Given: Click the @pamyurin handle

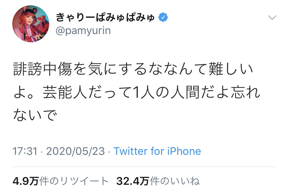Looking at the screenshot, I should 83,30.
